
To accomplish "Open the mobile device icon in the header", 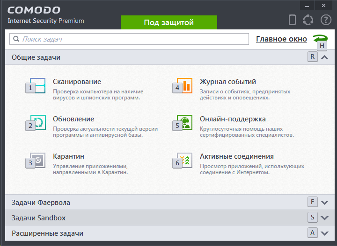I will 292,20.
